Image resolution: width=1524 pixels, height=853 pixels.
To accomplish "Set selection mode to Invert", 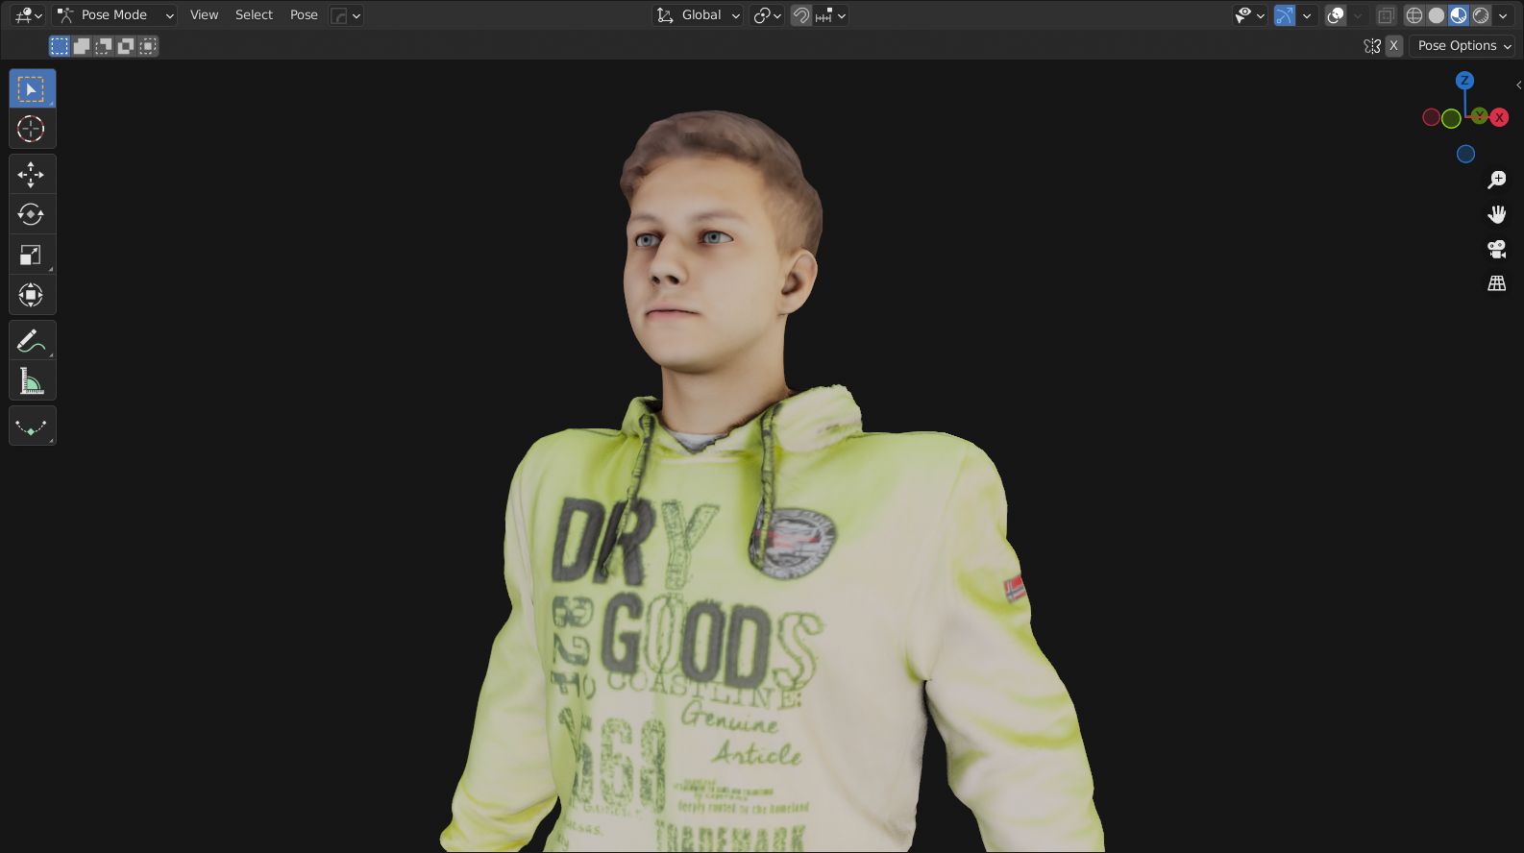I will (126, 46).
